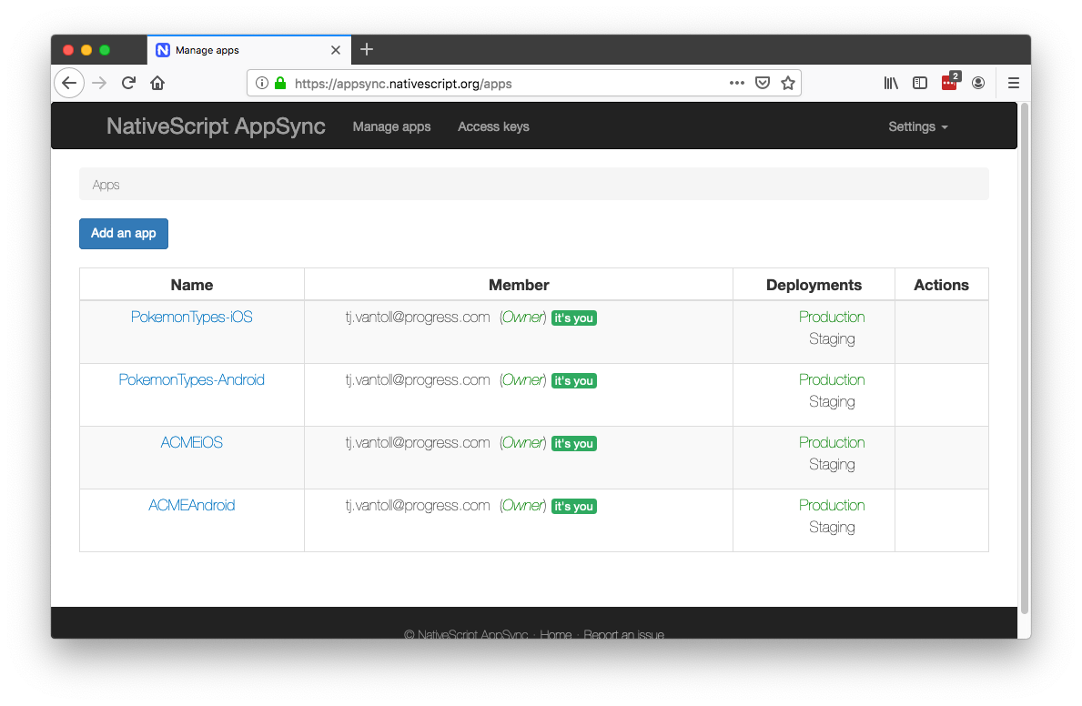Reload the page with the refresh icon

[128, 83]
